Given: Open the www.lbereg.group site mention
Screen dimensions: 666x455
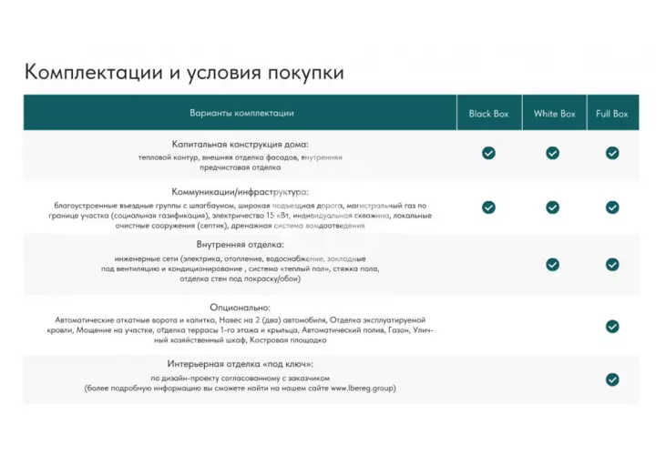Looking at the screenshot, I should tap(363, 388).
